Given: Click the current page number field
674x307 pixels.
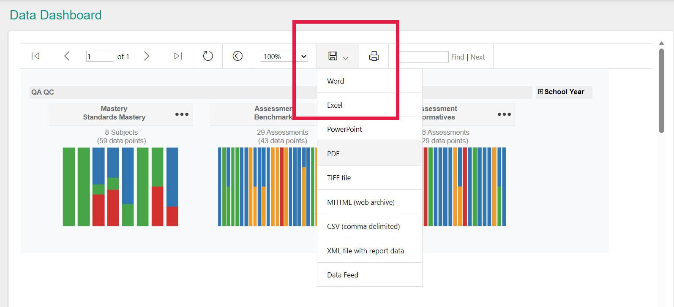Looking at the screenshot, I should [x=100, y=56].
